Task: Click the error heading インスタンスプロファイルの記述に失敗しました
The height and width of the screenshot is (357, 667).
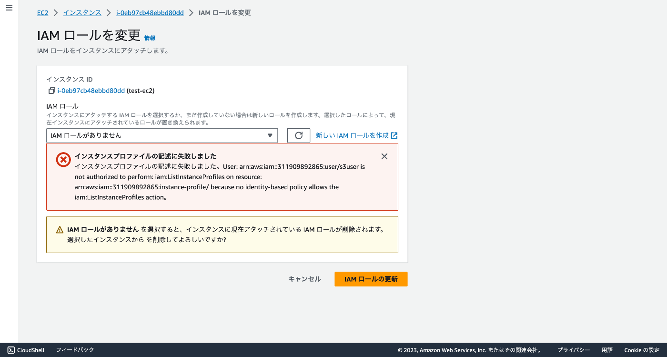Action: coord(146,156)
